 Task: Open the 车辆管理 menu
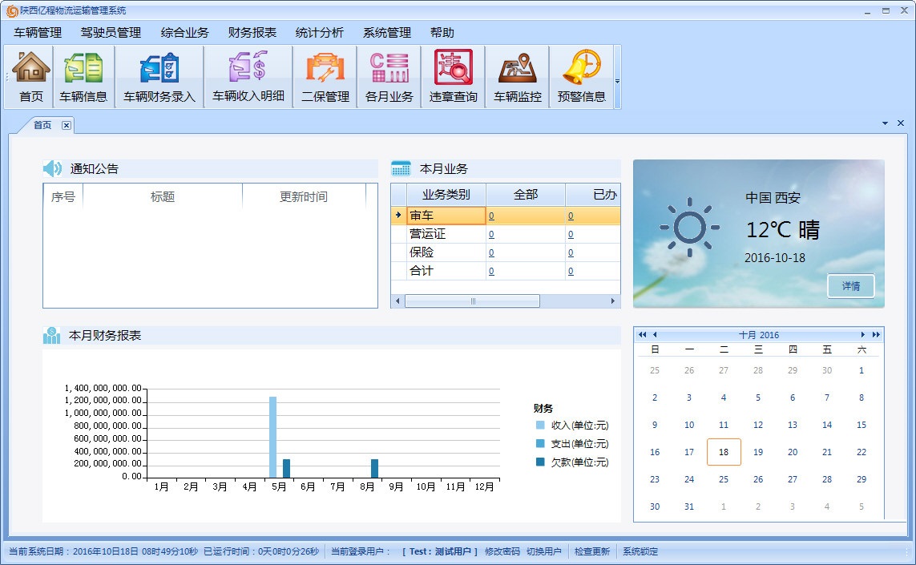(x=38, y=33)
